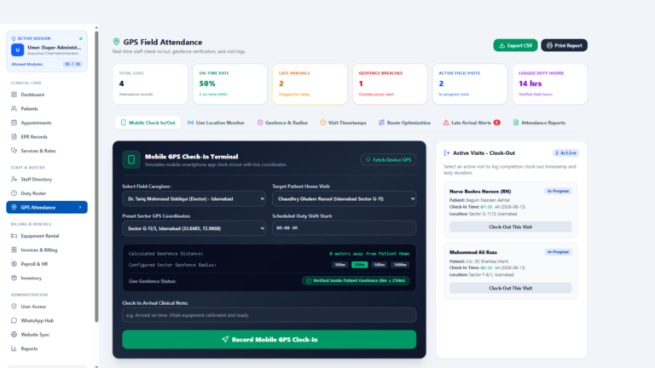
Task: Click the User Access shield icon
Action: coord(14,307)
